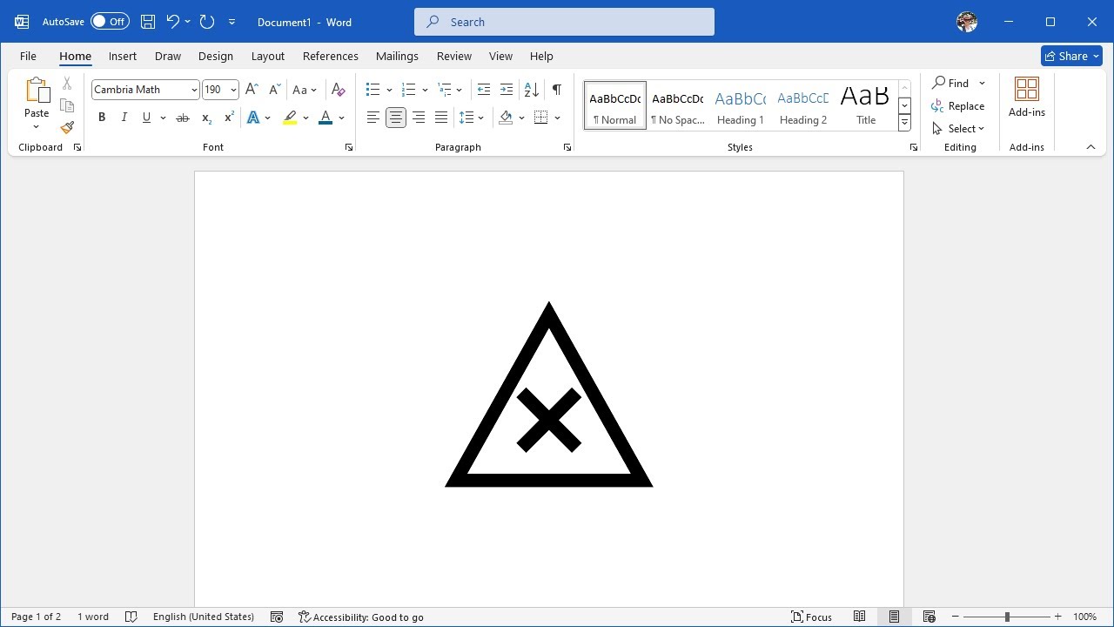Switch to the Layout tab
The width and height of the screenshot is (1114, 627).
pyautogui.click(x=268, y=56)
